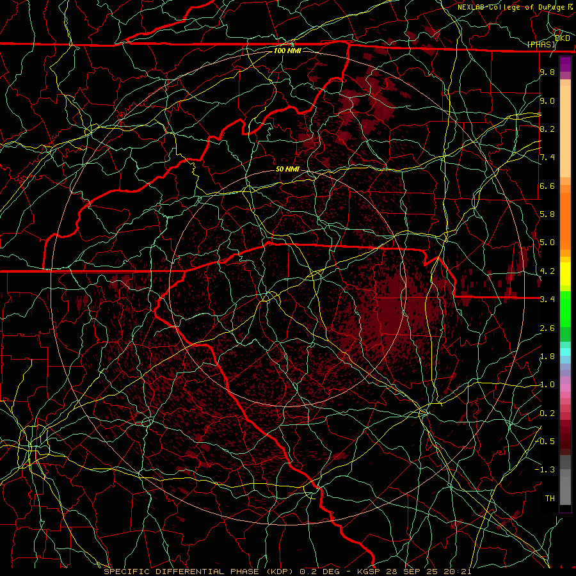The width and height of the screenshot is (576, 576).
Task: Click the bright green band of the color scale
Action: (565, 309)
